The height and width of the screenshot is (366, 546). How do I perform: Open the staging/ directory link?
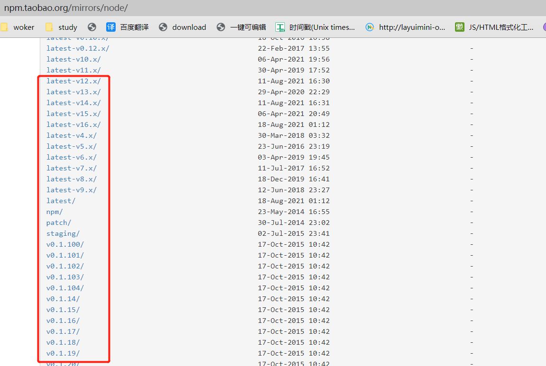(x=63, y=233)
